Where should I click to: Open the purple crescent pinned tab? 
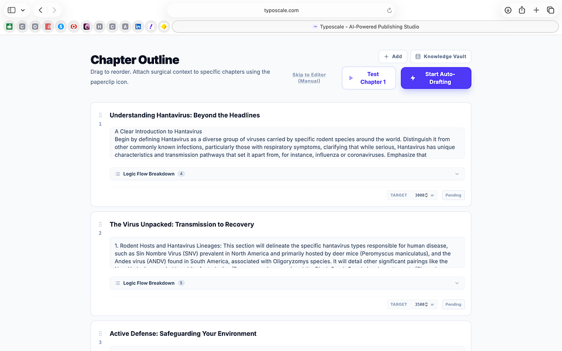[x=87, y=26]
